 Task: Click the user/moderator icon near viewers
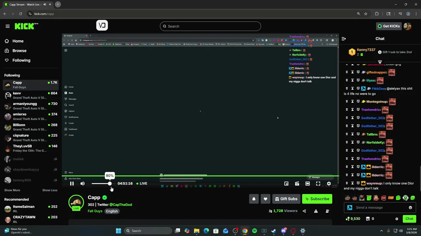click(x=327, y=211)
